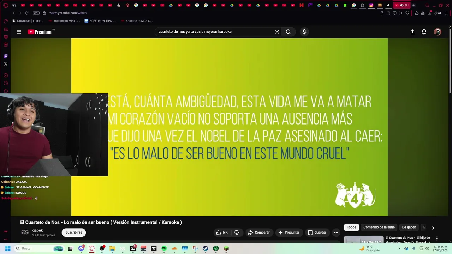Open the YouTube upload/create button
Viewport: 452px width, 254px height.
coord(412,32)
